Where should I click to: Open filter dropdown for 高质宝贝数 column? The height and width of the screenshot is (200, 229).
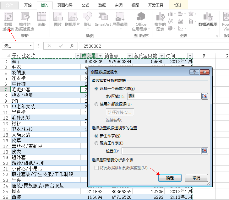pos(161,56)
